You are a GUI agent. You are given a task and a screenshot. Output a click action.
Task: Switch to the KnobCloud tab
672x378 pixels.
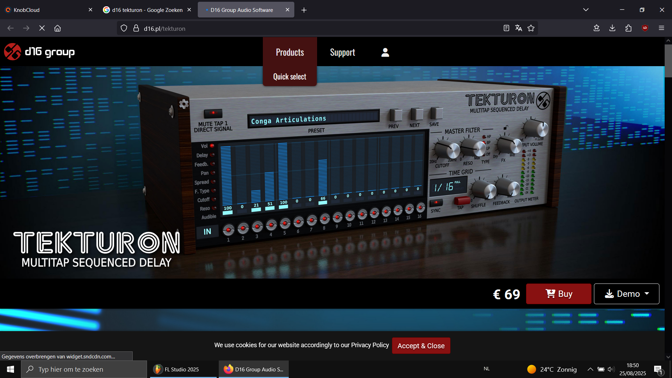[x=49, y=10]
